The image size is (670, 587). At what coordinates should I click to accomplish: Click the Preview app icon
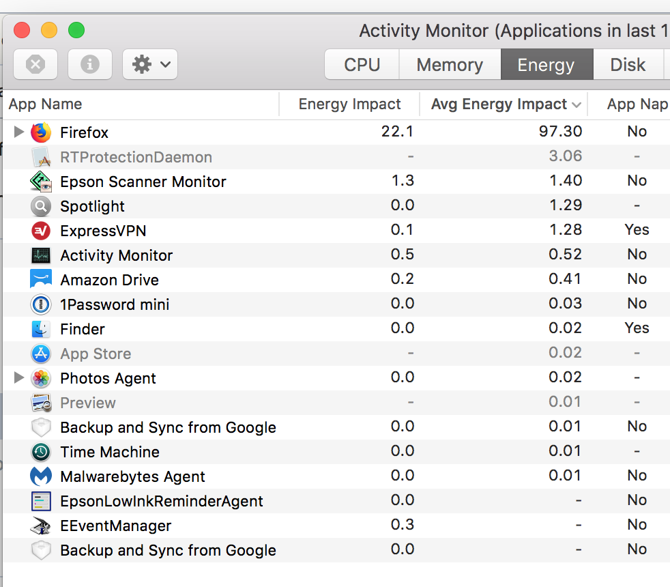coord(41,403)
